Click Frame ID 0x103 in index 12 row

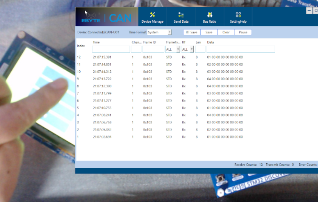point(147,57)
